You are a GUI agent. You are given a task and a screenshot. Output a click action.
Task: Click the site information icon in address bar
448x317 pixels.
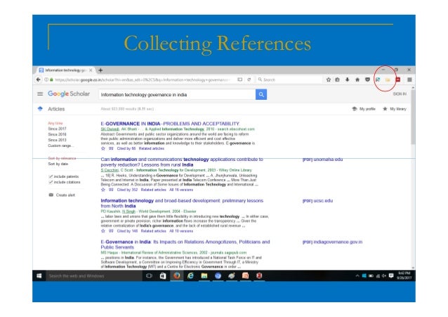46,79
